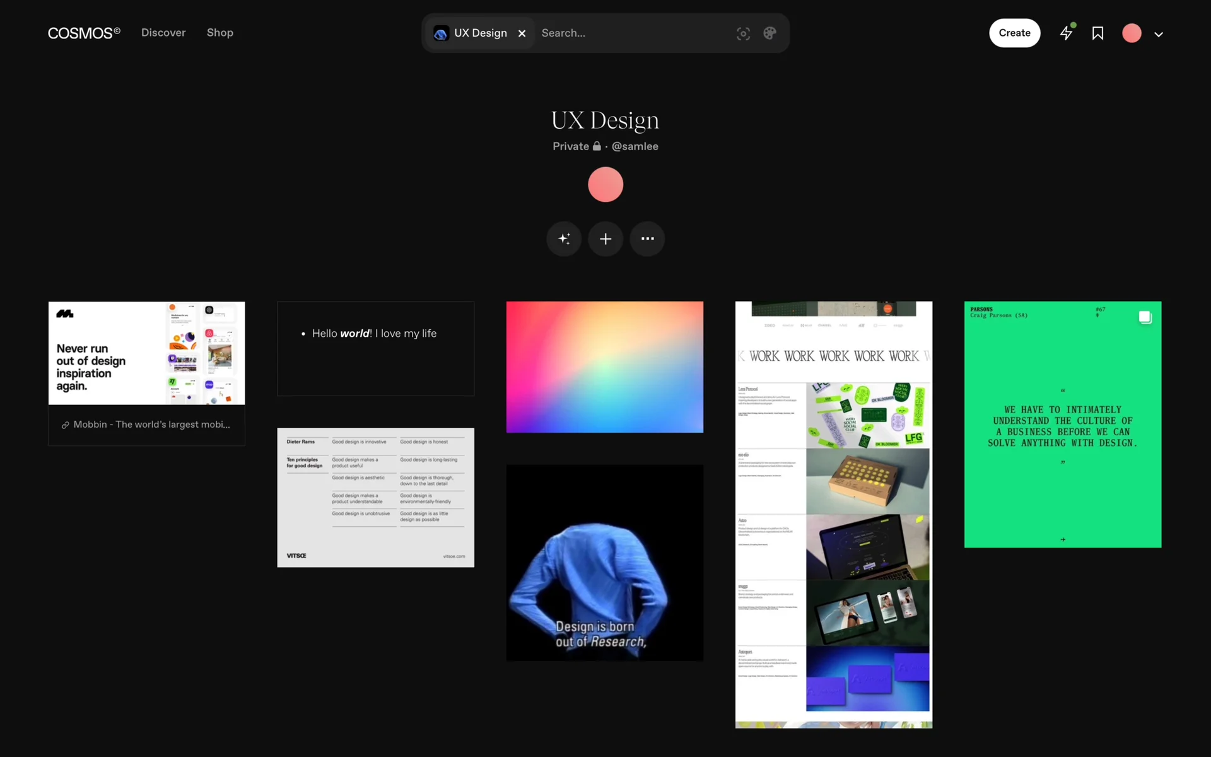Go to the Shop section
Image resolution: width=1211 pixels, height=757 pixels.
(x=219, y=33)
